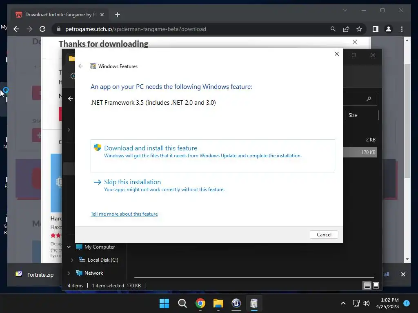418x313 pixels.
Task: Expand Network node in File Explorer
Action: [x=69, y=273]
